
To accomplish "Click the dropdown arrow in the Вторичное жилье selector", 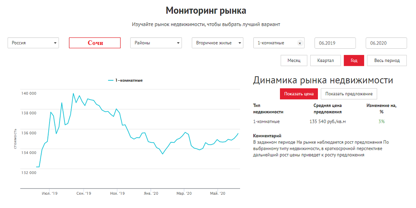I will coord(240,43).
